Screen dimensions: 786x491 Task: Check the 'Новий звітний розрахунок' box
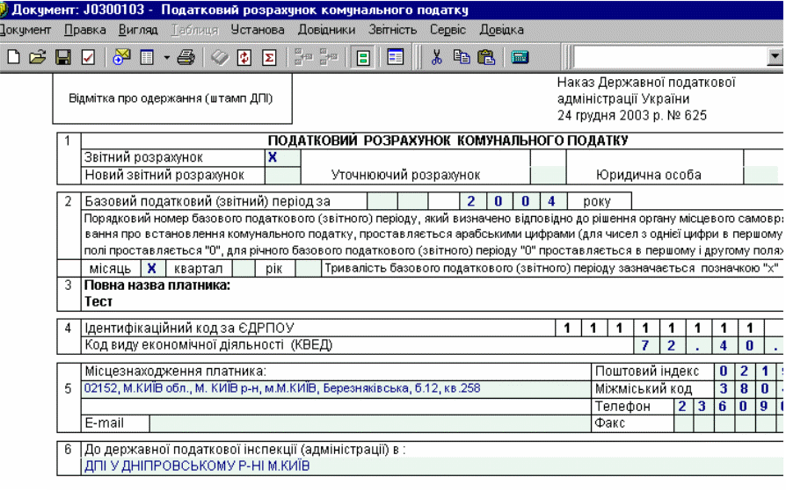[x=273, y=175]
